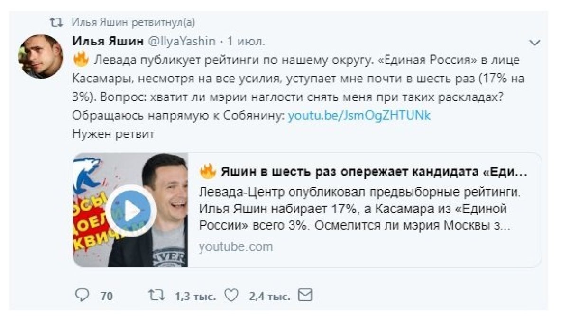
Task: Send the tweet via the envelope icon
Action: 305,296
